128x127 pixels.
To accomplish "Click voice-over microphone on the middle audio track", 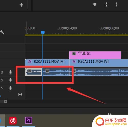I will (10, 80).
